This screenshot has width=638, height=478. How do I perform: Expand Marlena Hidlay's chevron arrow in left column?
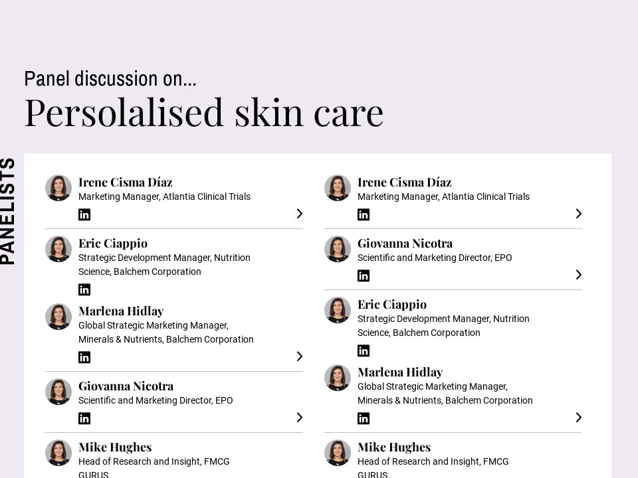click(x=299, y=357)
